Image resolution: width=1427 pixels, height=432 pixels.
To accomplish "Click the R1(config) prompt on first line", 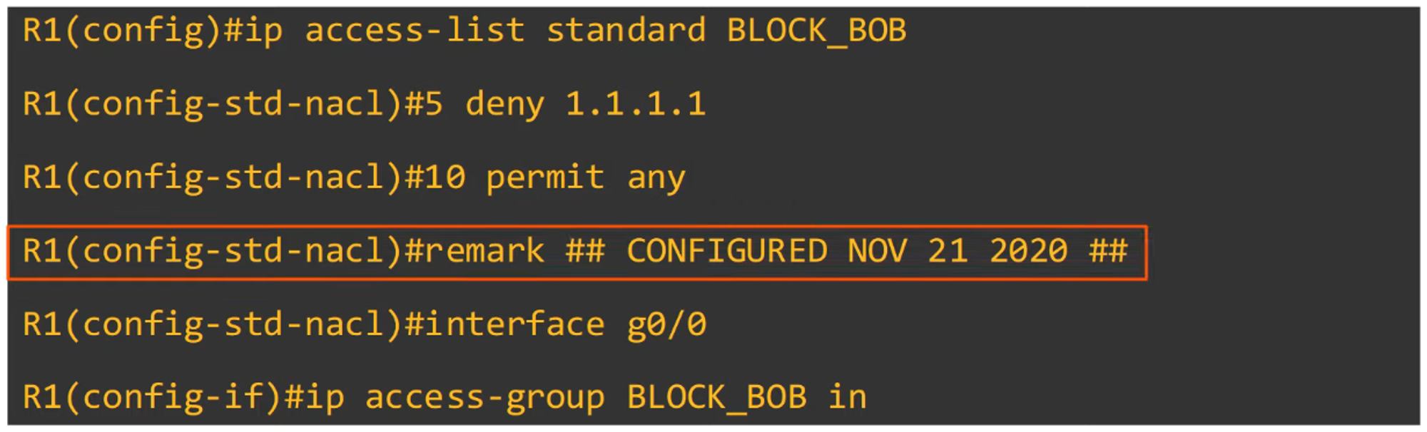I will 121,31.
